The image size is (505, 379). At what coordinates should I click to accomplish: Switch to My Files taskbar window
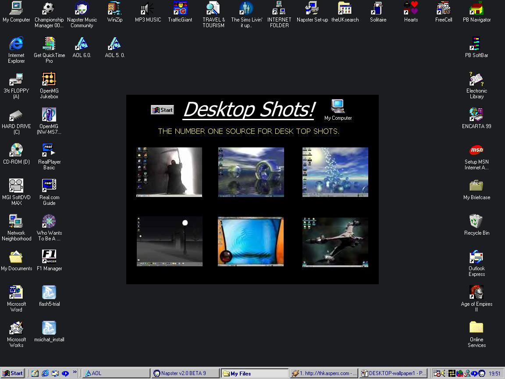click(x=254, y=373)
